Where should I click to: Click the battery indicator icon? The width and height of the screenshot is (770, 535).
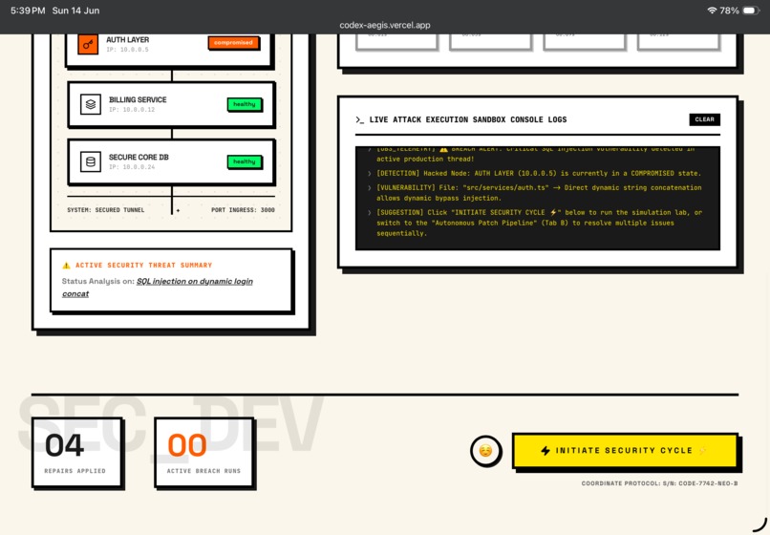pyautogui.click(x=751, y=11)
